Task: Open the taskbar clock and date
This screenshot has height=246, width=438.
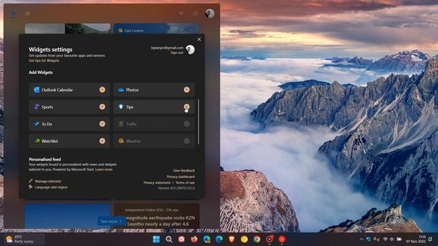Action: coord(415,239)
